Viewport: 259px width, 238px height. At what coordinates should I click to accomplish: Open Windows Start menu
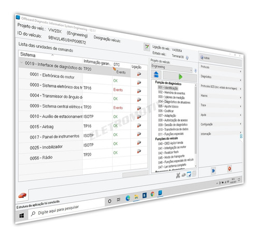pos(22,216)
